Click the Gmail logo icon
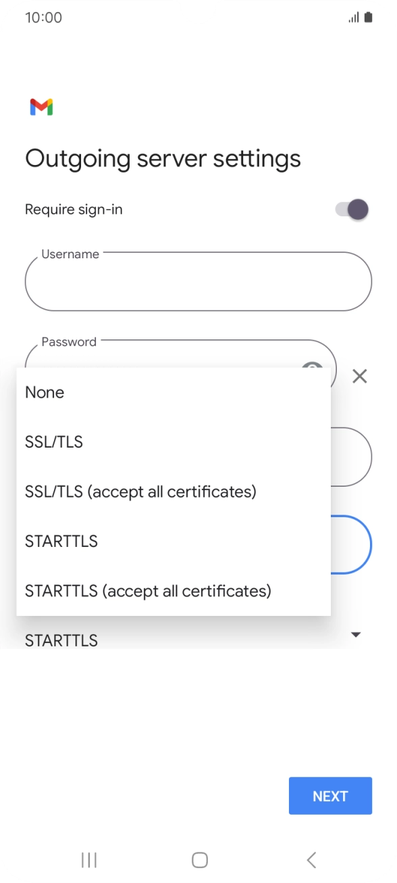The image size is (397, 883). coord(42,107)
